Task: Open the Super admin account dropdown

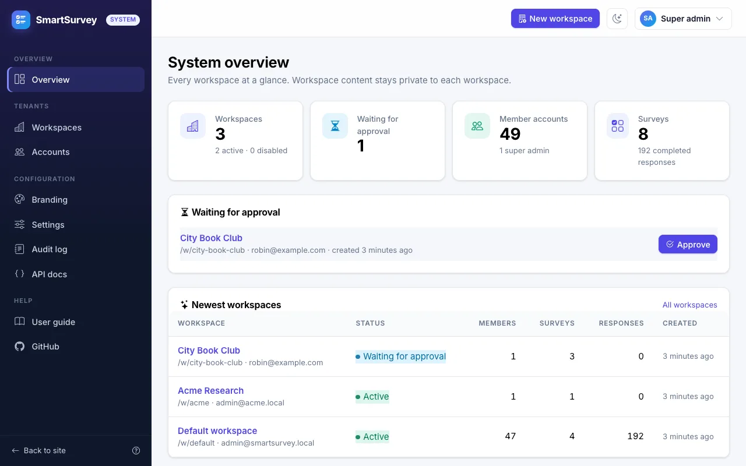Action: point(683,19)
